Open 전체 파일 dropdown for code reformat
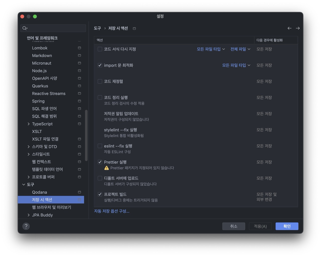This screenshot has height=257, width=321. coord(240,49)
